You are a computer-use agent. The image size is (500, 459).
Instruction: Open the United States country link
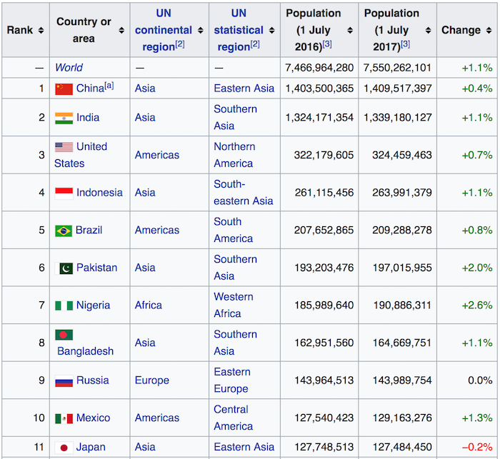(x=81, y=155)
